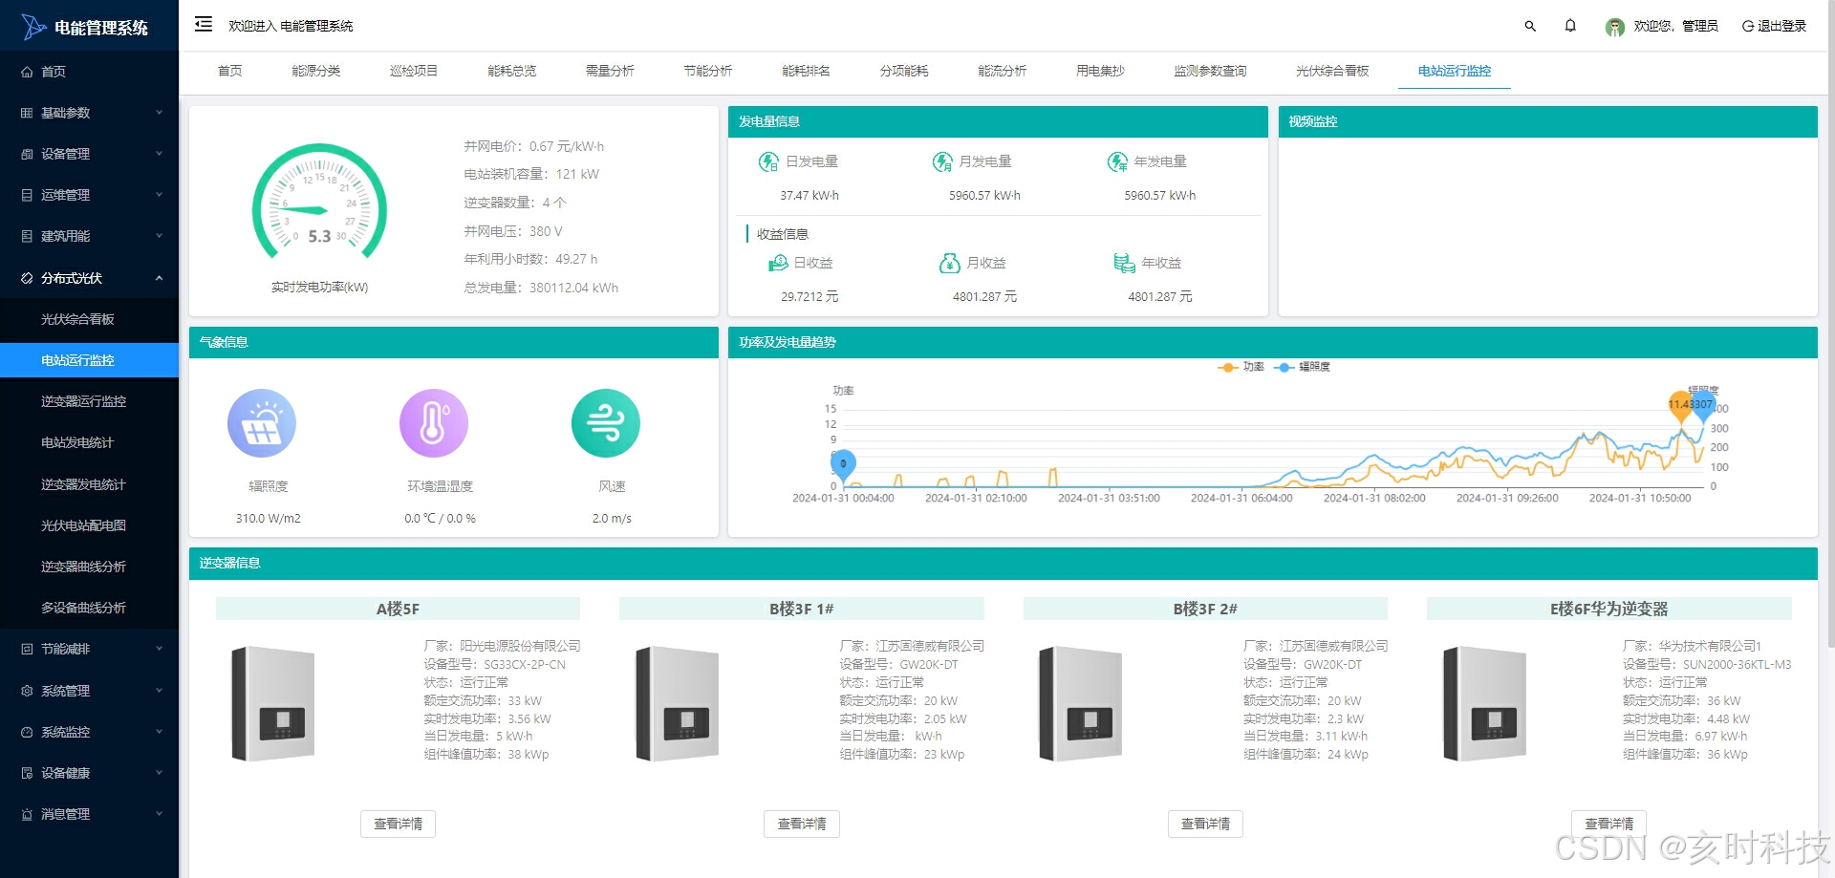Screen dimensions: 1835x878
Task: Click the 节能减排 sidebar icon
Action: (27, 649)
